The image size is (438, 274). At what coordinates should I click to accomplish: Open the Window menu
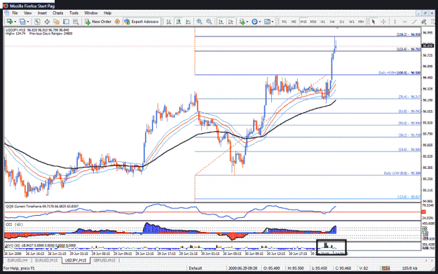[91, 13]
